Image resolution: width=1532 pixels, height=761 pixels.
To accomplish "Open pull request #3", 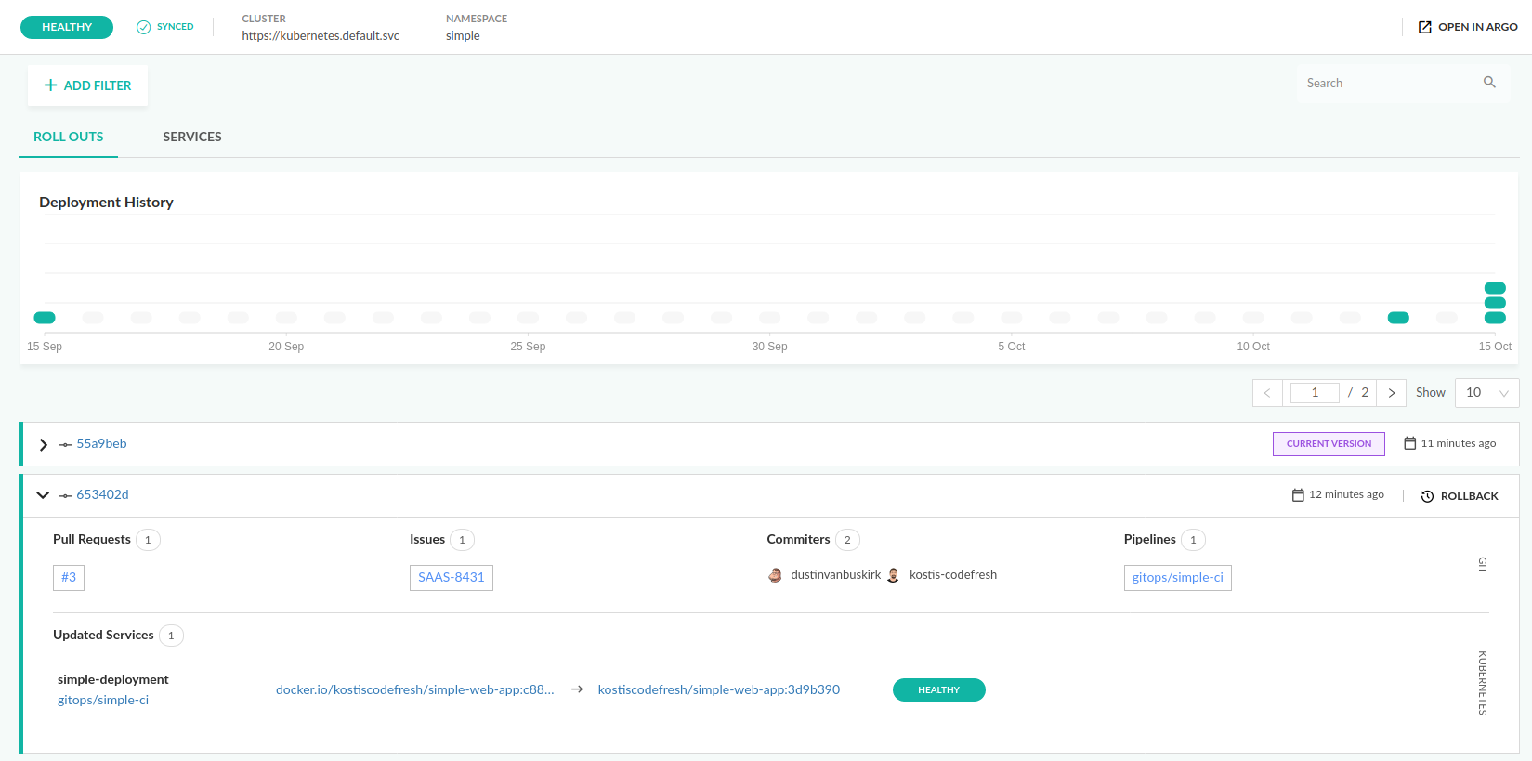I will click(x=69, y=578).
